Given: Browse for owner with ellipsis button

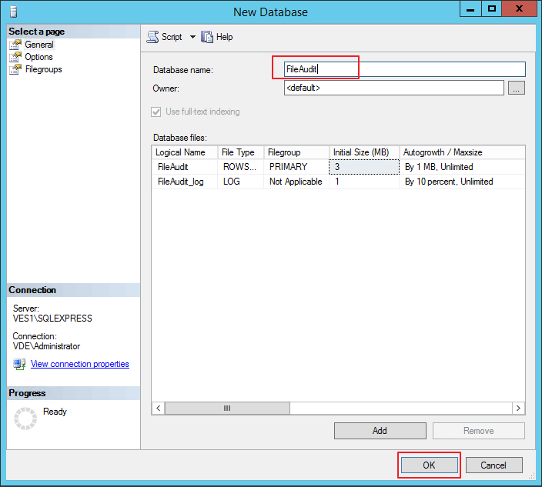Looking at the screenshot, I should (517, 88).
